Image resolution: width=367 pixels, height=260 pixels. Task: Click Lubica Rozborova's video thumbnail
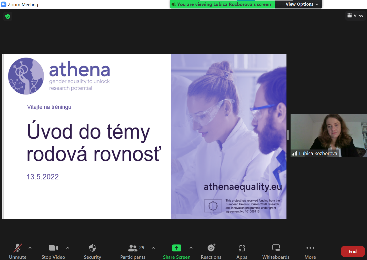(329, 135)
